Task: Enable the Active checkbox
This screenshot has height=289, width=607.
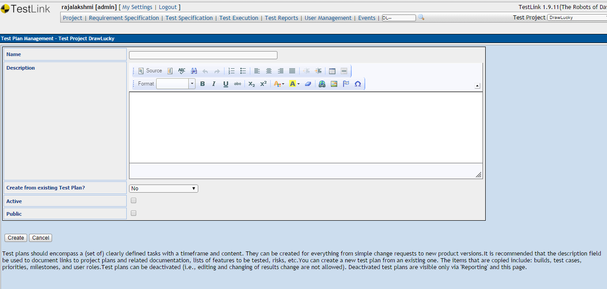Action: (x=133, y=200)
